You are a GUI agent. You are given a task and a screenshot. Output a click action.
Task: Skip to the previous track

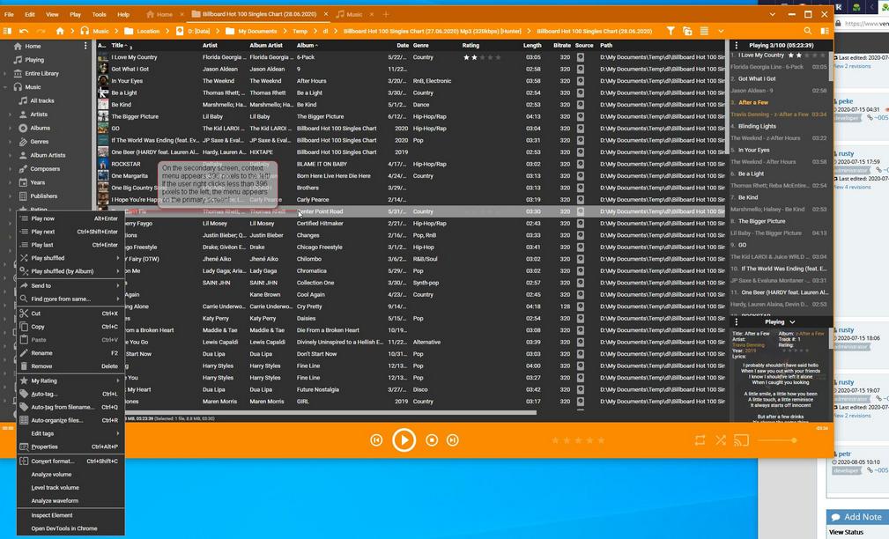click(x=376, y=439)
